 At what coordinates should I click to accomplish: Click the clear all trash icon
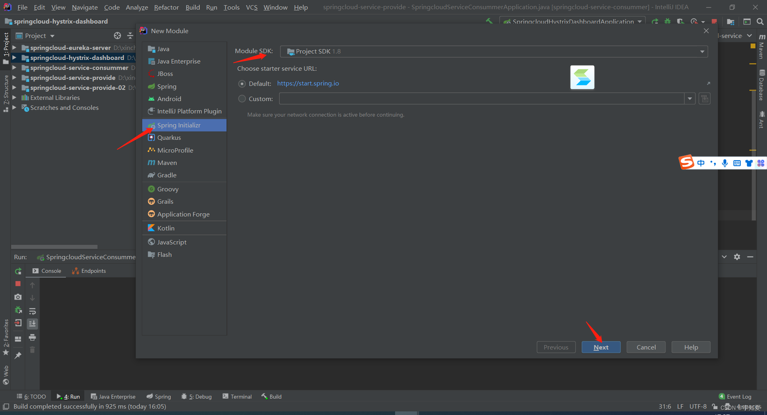click(32, 350)
